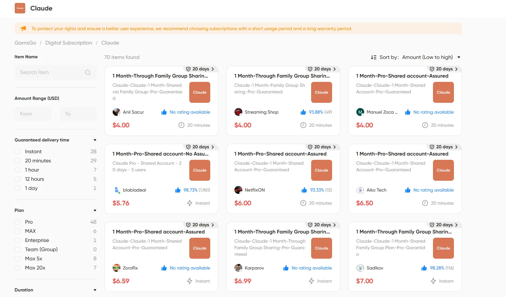This screenshot has height=297, width=506.
Task: Click thumbs-up rating icon for blabladeal
Action: (x=178, y=190)
